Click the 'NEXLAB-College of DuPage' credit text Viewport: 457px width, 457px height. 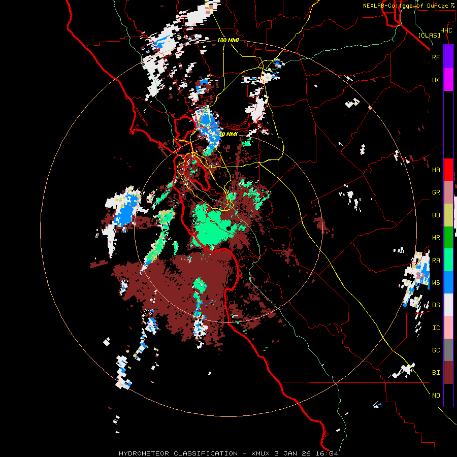click(405, 6)
